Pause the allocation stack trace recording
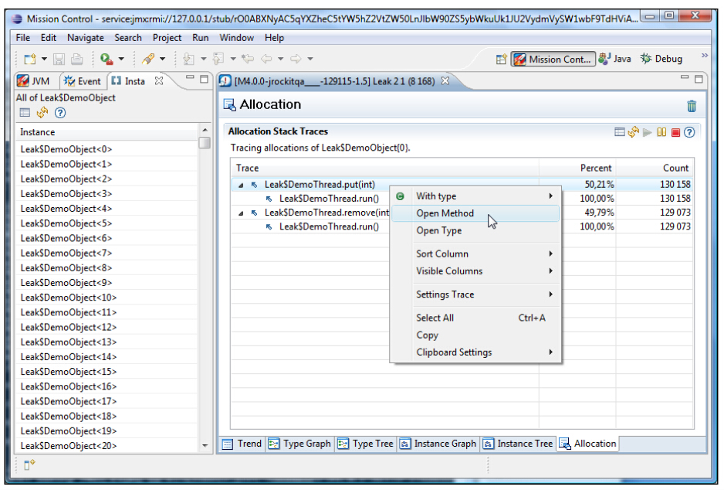Screen dimensions: 724x490 (x=661, y=132)
